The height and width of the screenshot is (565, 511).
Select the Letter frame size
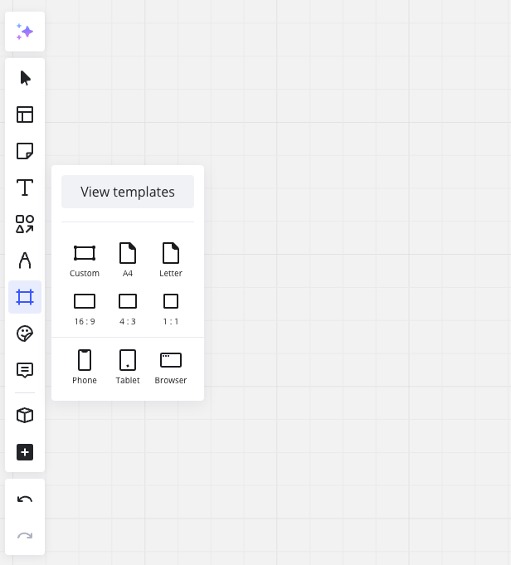(171, 259)
